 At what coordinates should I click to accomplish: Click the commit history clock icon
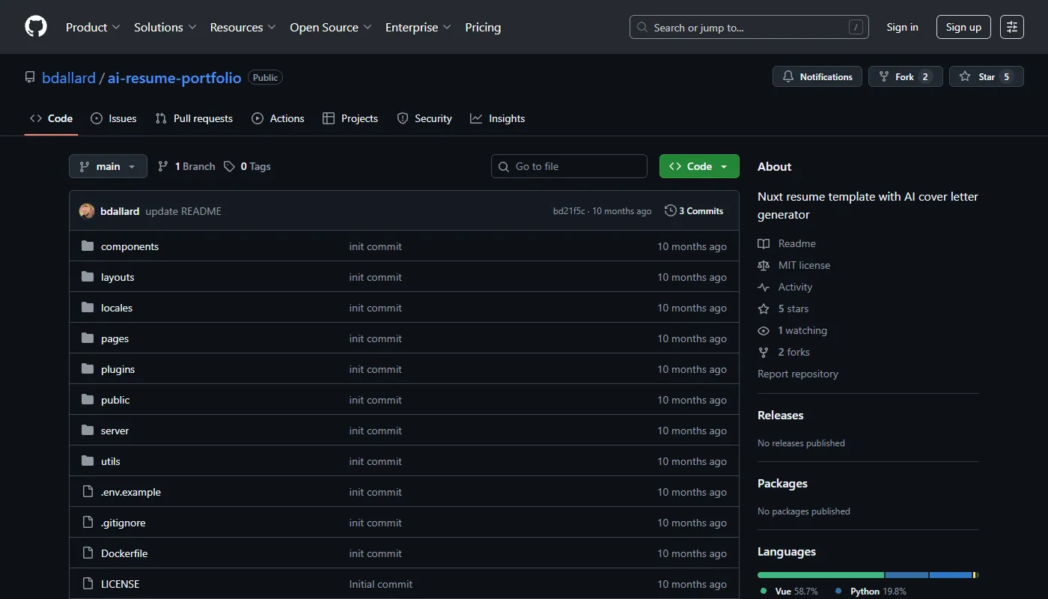(670, 211)
